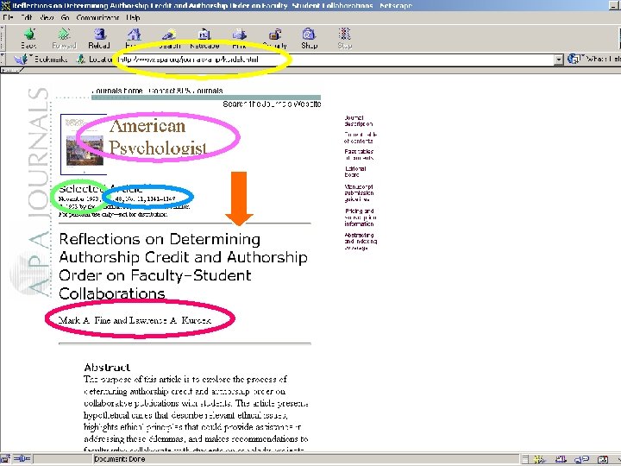Click Search the Journals Website link

coord(272,104)
